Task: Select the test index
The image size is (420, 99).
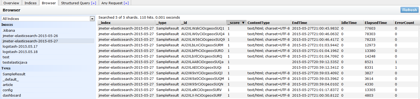Action: [48, 57]
